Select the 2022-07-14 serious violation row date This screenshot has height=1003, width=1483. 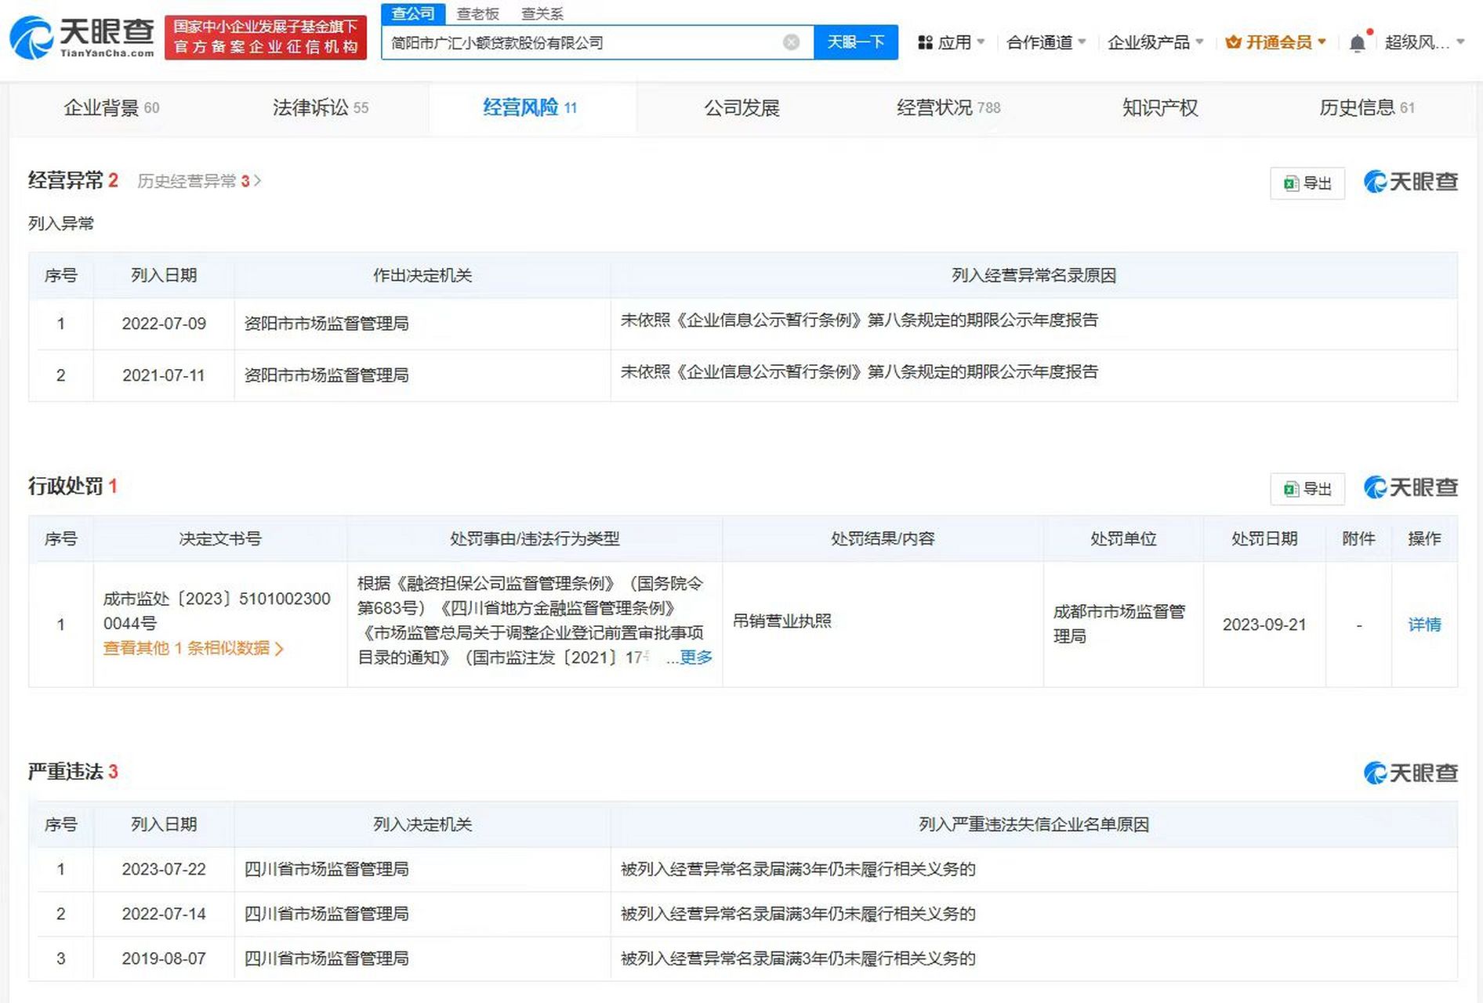164,914
